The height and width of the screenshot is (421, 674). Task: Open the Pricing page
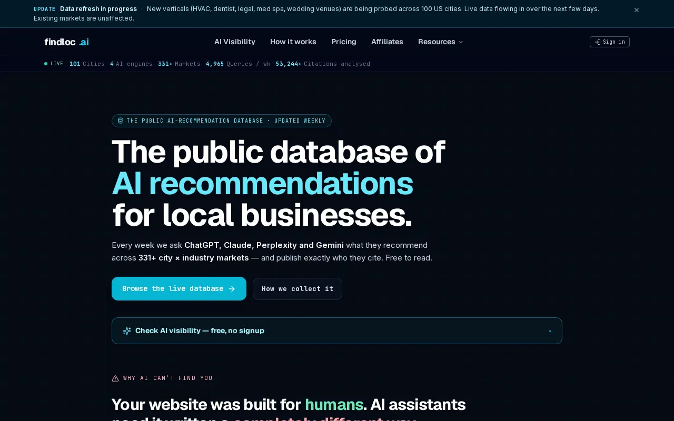344,42
